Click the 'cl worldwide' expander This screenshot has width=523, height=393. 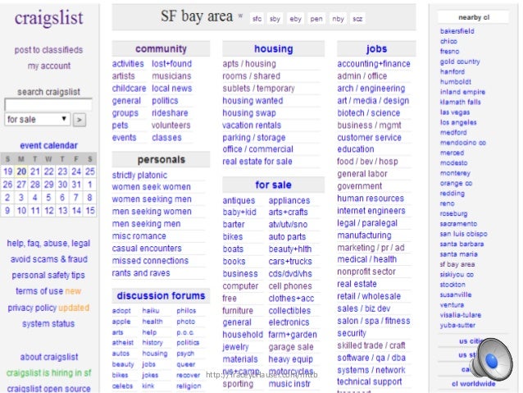[473, 384]
